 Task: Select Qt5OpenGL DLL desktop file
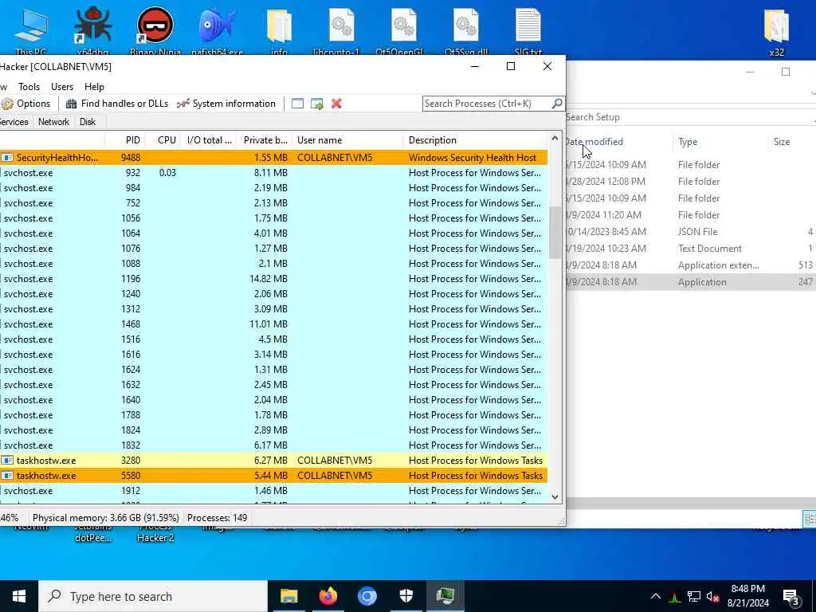[403, 31]
